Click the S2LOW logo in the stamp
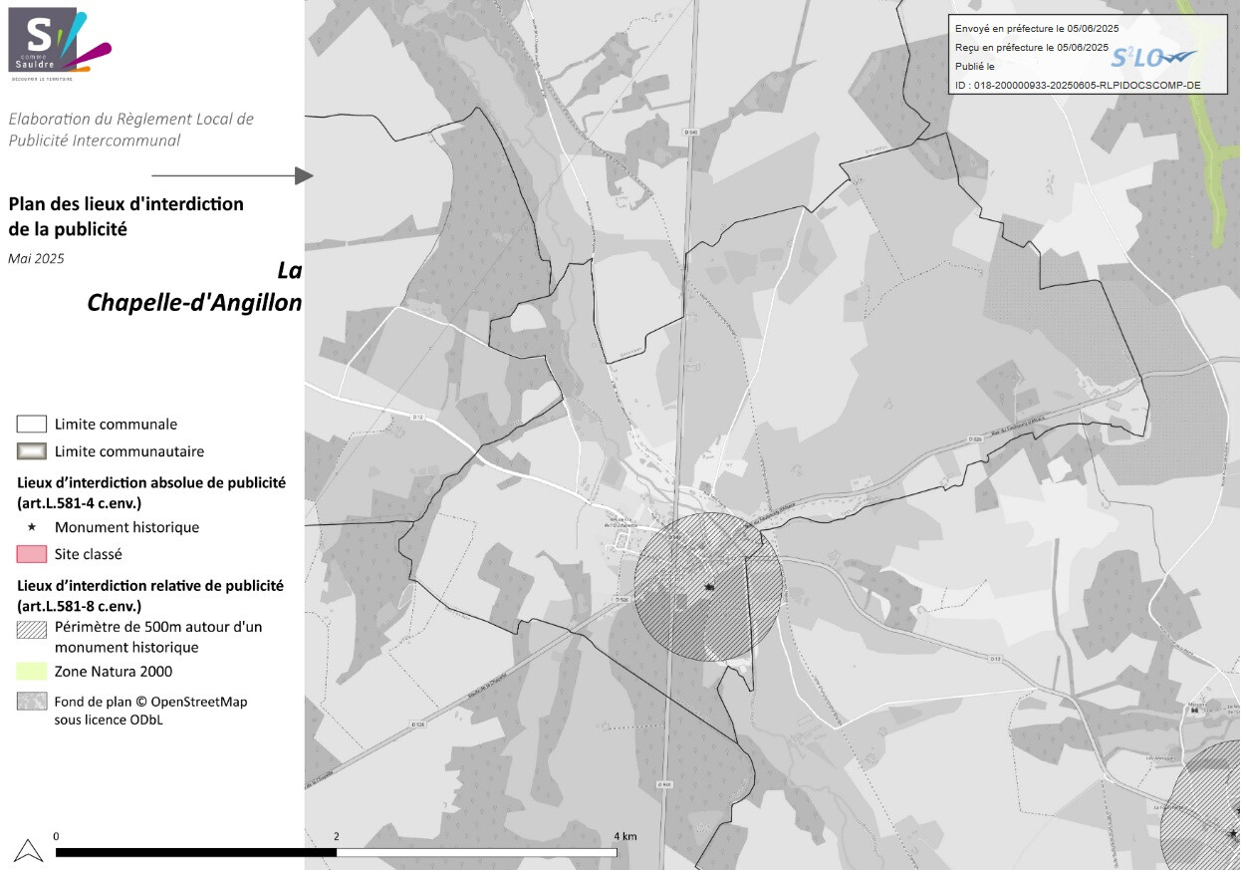1241x870 pixels. (x=1153, y=57)
